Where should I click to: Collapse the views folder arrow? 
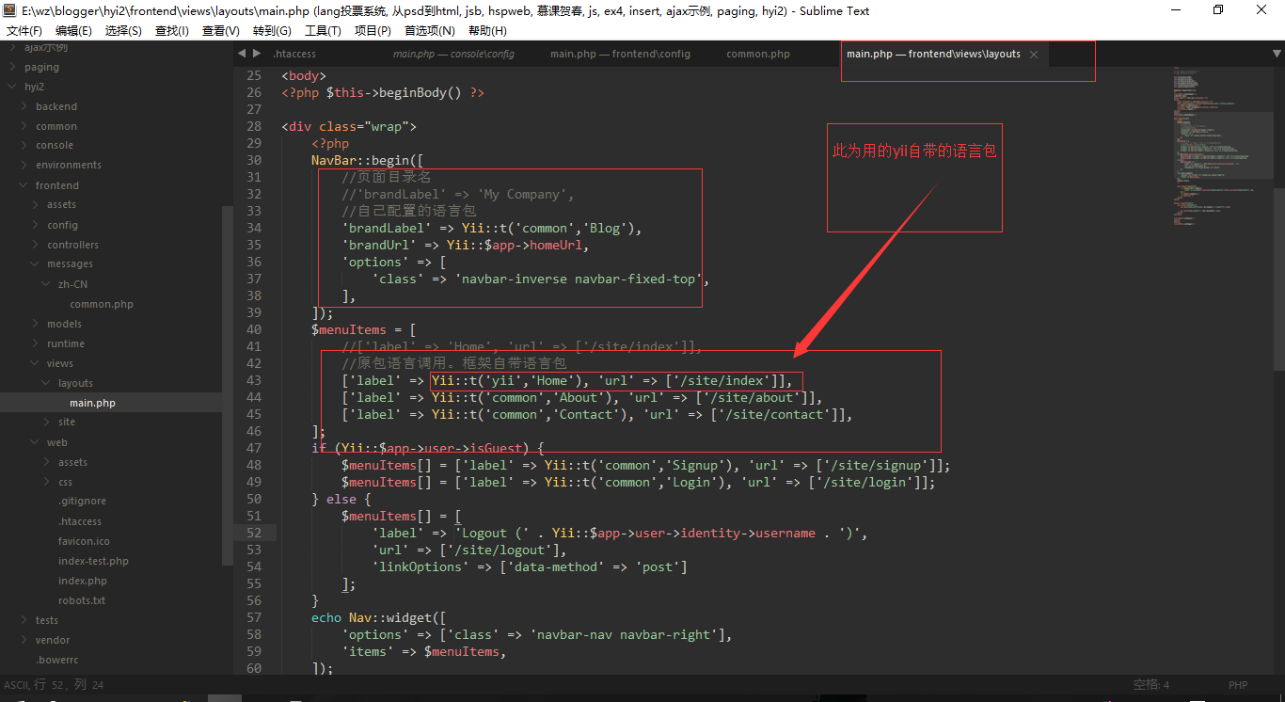coord(36,363)
